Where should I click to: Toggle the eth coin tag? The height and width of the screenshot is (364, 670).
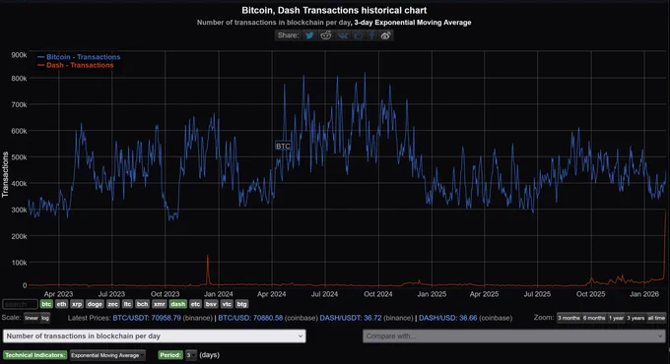click(61, 304)
